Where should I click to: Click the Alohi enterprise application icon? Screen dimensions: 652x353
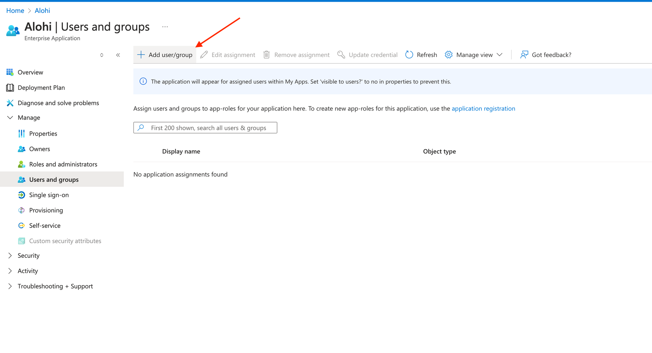(13, 31)
